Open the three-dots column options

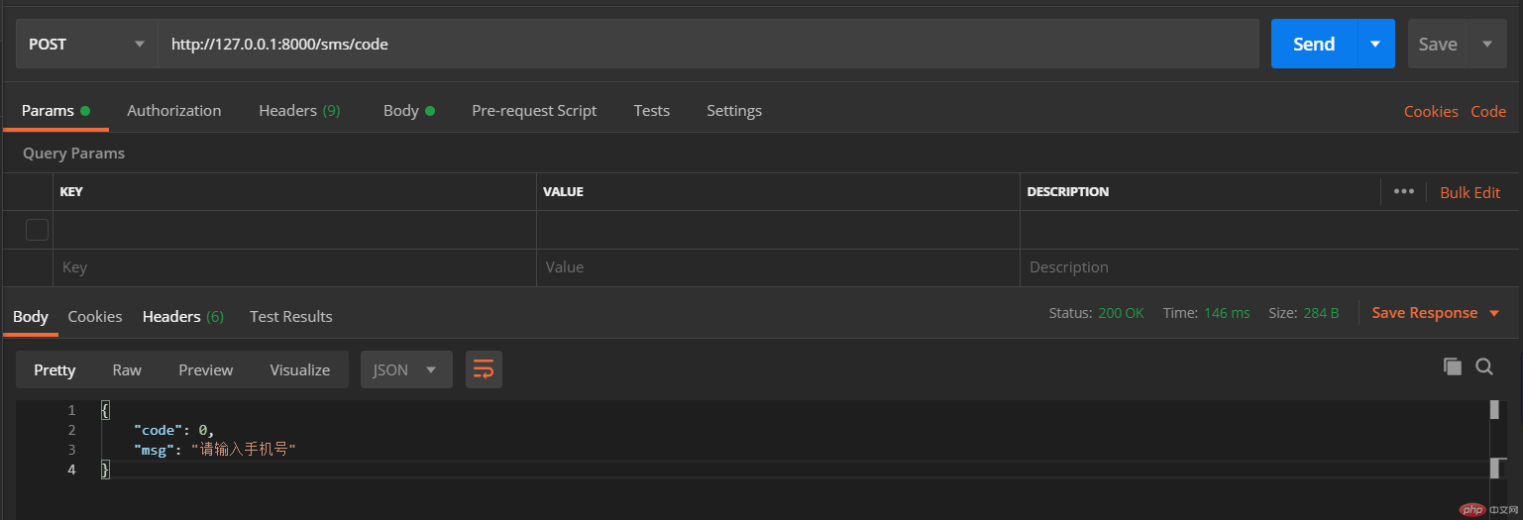coord(1403,191)
